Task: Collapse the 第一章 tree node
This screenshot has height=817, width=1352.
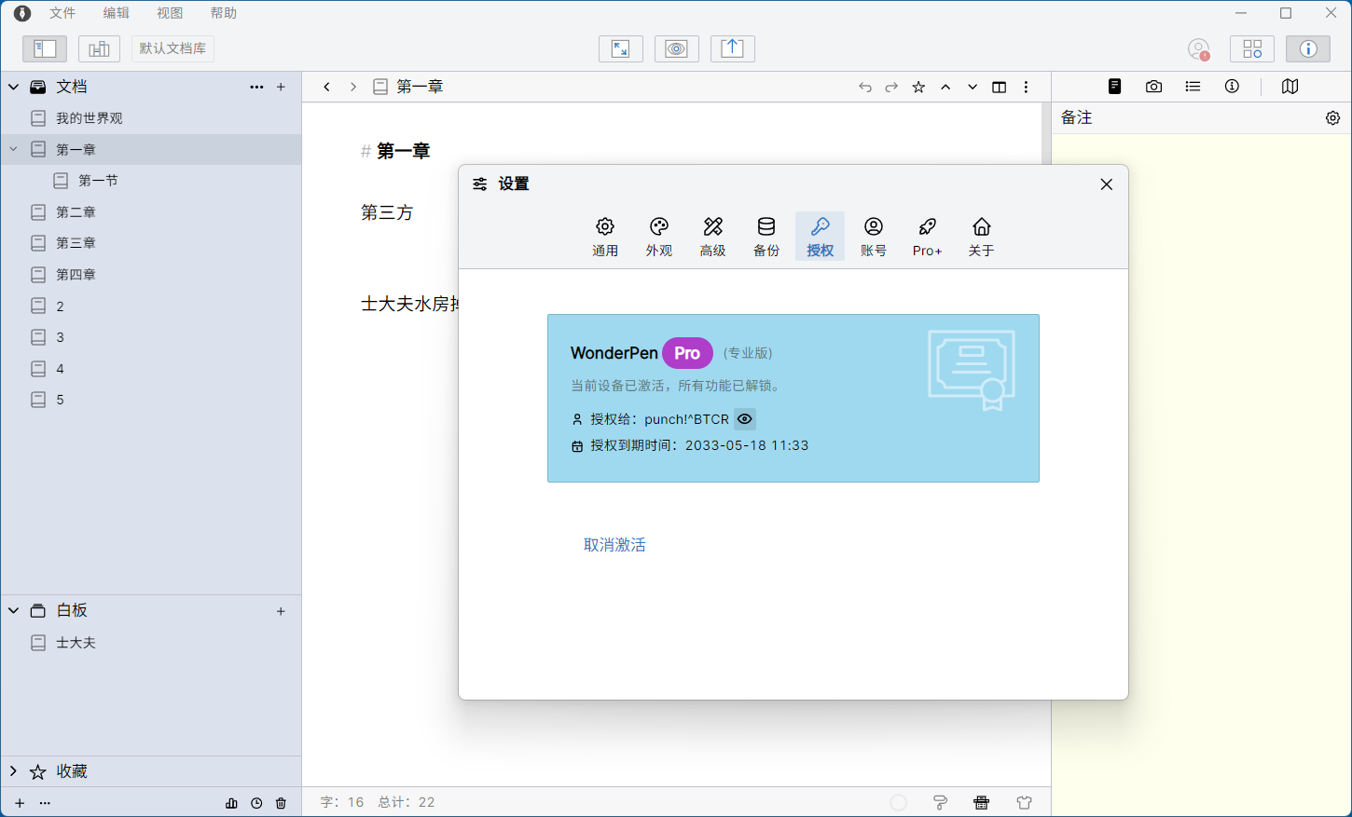Action: click(13, 149)
